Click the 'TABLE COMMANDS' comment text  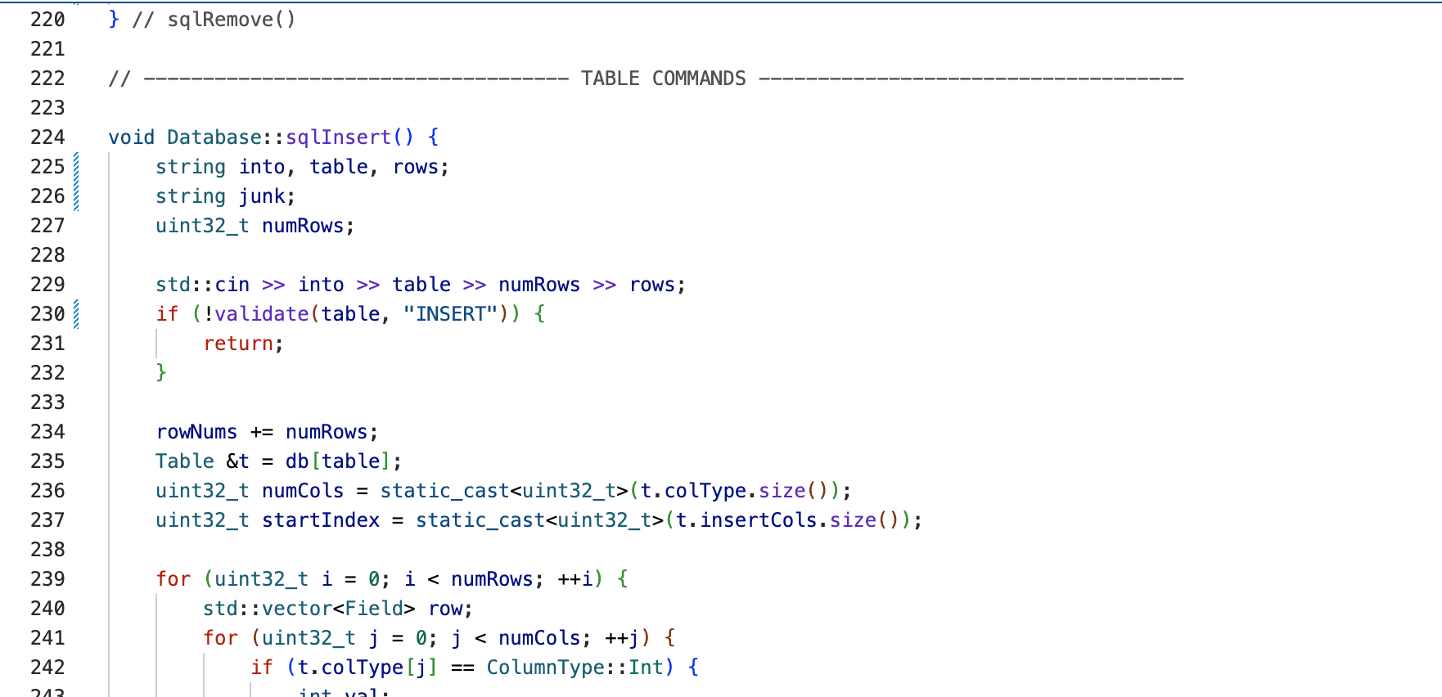pos(664,79)
